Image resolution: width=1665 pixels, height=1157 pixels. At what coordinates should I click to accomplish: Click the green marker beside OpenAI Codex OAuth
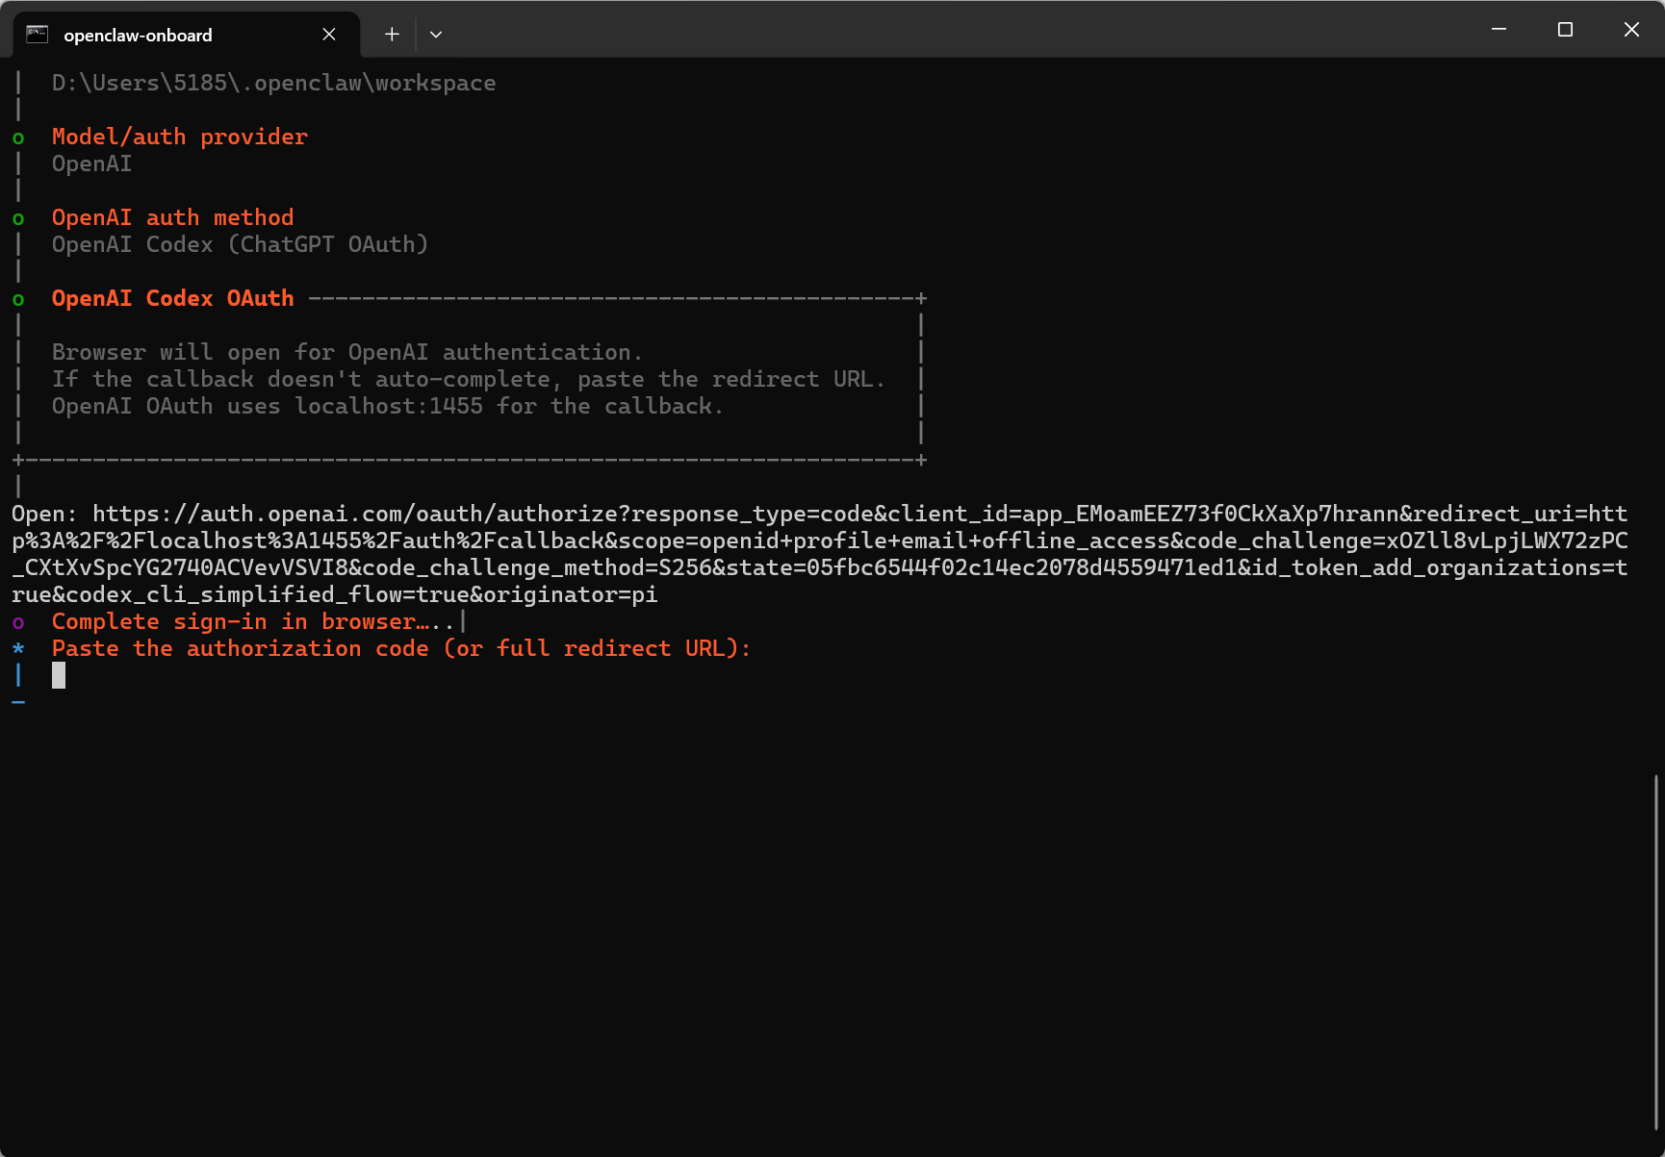pos(18,299)
